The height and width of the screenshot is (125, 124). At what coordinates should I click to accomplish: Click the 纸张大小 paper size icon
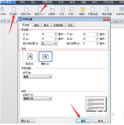(40, 9)
